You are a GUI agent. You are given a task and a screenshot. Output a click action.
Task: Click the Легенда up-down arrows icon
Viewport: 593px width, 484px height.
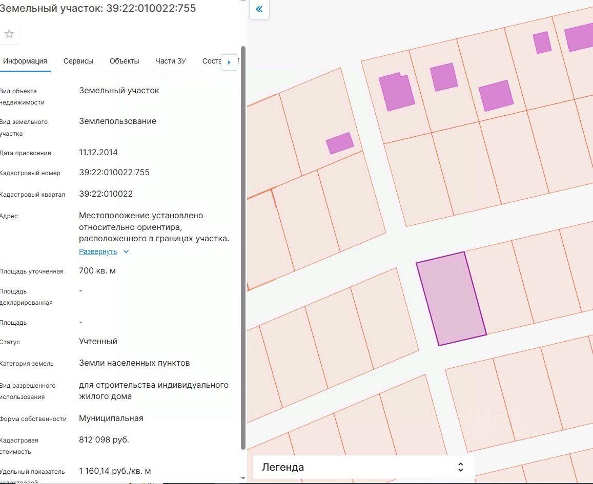[x=460, y=467]
